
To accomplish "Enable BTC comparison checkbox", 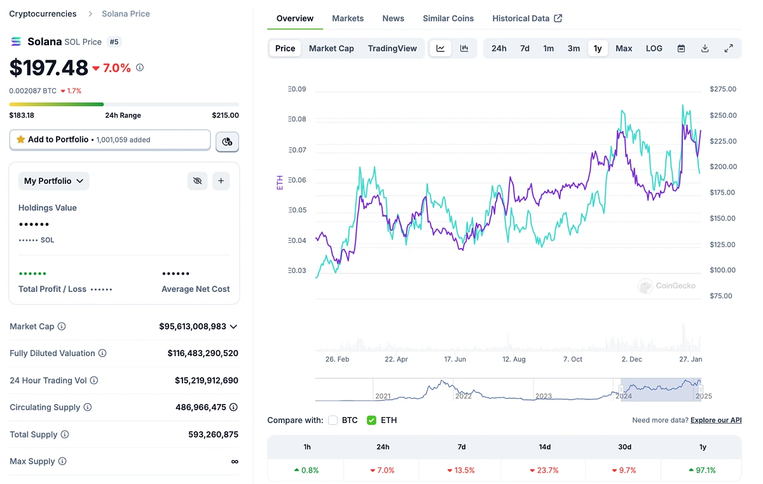I will coord(333,420).
